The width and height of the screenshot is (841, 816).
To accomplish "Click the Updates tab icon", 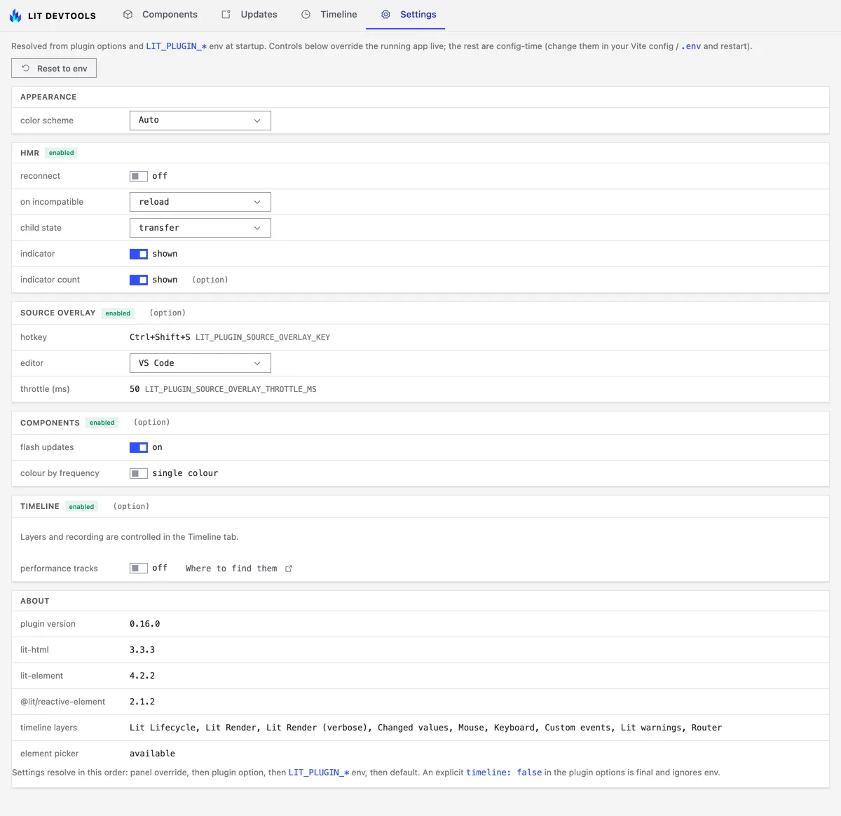I will [226, 14].
